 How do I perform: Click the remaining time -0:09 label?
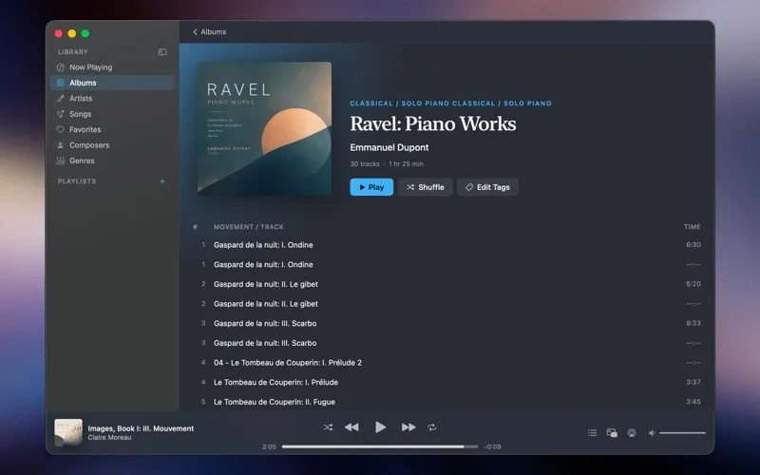492,446
